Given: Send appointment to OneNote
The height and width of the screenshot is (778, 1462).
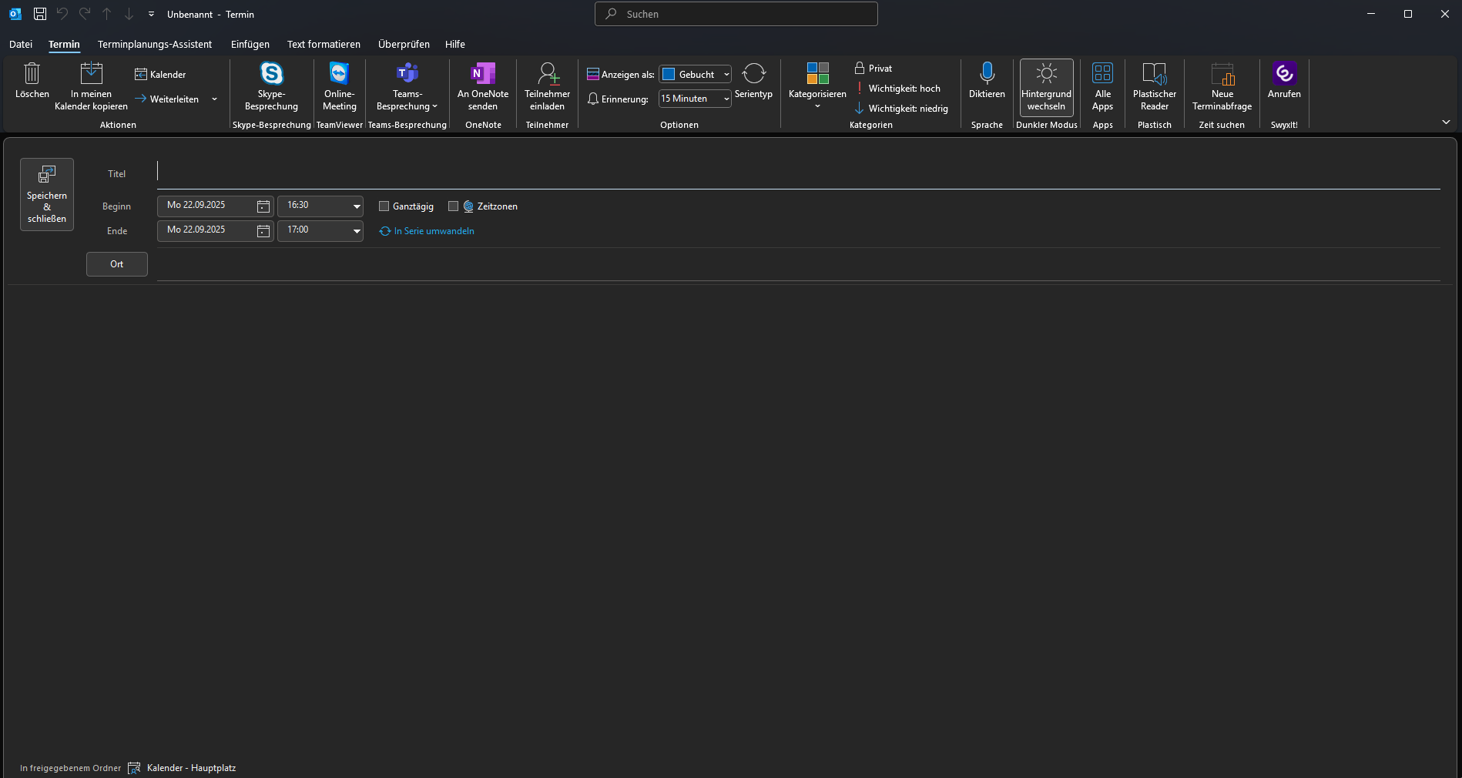Looking at the screenshot, I should pos(483,75).
